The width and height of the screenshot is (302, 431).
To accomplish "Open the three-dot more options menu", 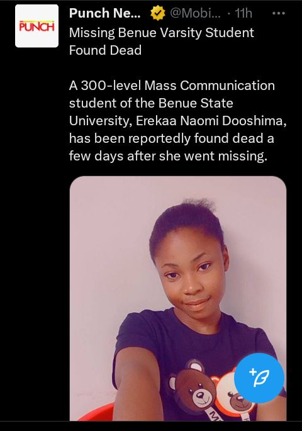I will (278, 13).
